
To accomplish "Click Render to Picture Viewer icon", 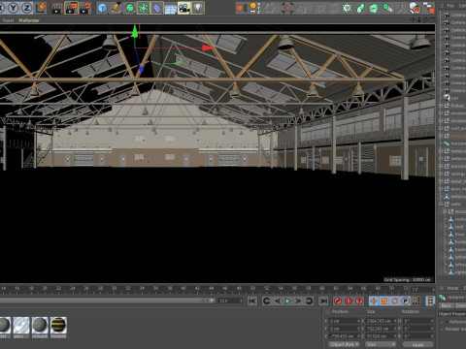I will (x=71, y=8).
